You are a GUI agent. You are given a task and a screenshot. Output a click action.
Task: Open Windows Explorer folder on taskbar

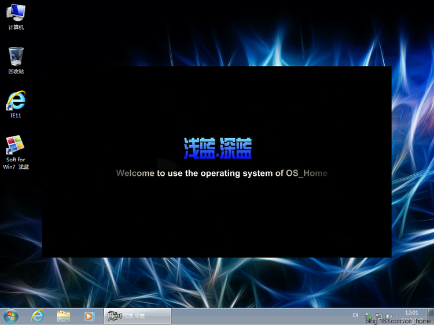63,316
